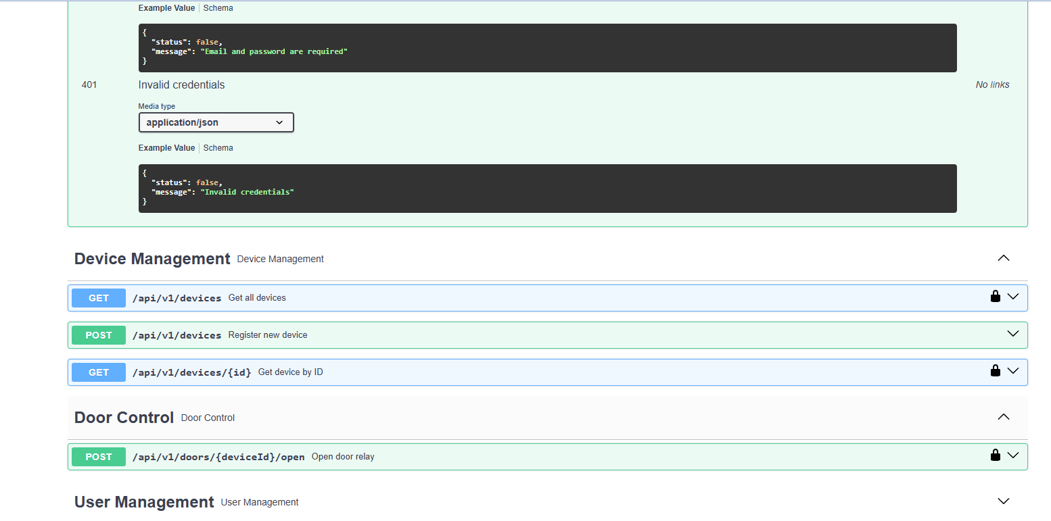1051x521 pixels.
Task: Click the /api/v1/devices/{id} path text
Action: [192, 372]
